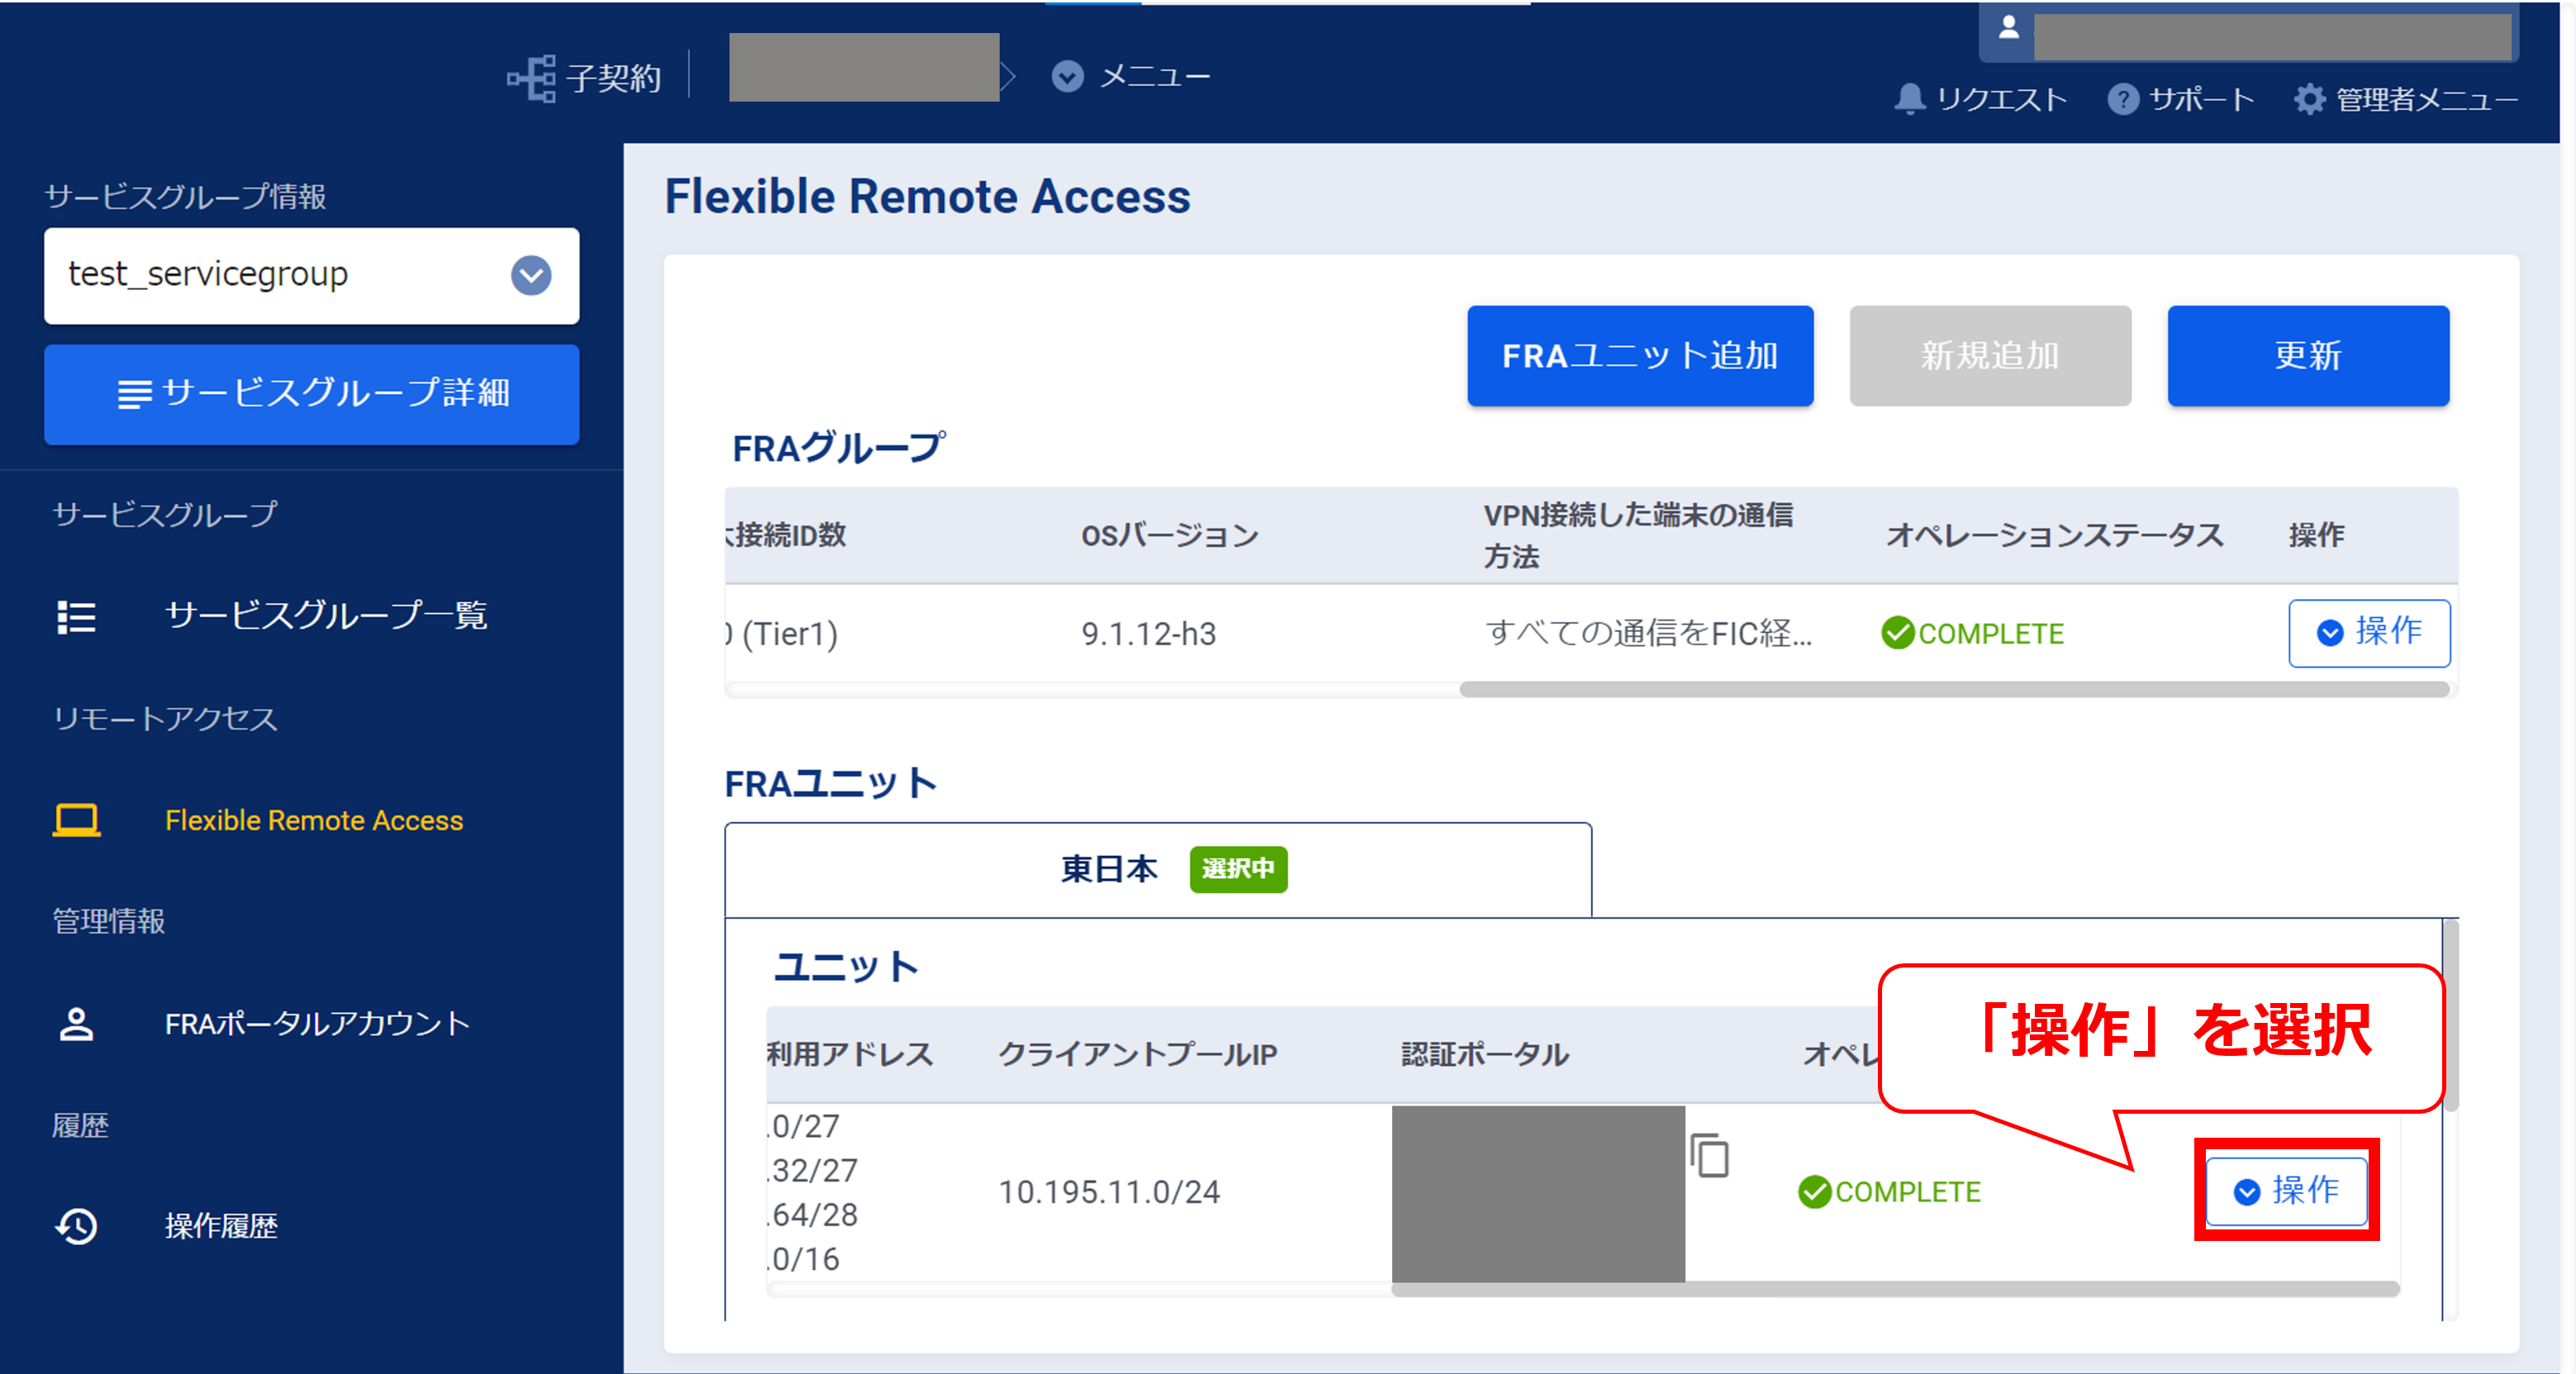Screen dimensions: 2576x1374
Task: Click the 子契約 hierarchy icon
Action: pyautogui.click(x=531, y=78)
